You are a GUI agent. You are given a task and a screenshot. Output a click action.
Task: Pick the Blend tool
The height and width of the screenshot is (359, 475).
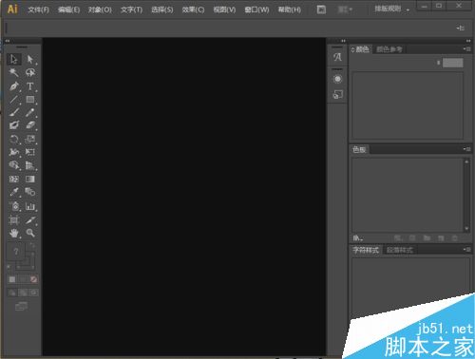click(30, 192)
